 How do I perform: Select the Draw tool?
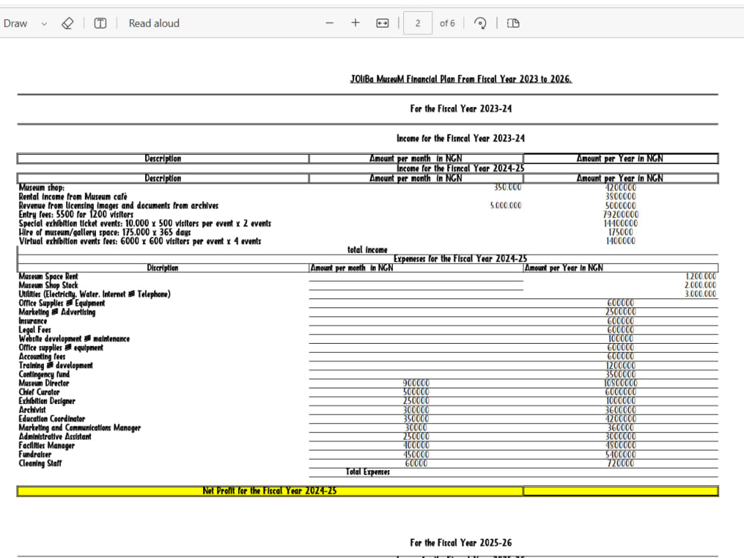point(15,23)
